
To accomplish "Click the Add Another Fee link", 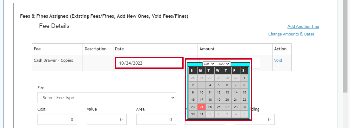I will click(x=303, y=27).
